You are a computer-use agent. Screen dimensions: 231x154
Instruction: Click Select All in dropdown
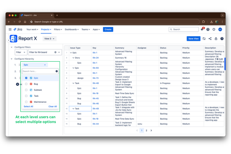click(x=28, y=106)
